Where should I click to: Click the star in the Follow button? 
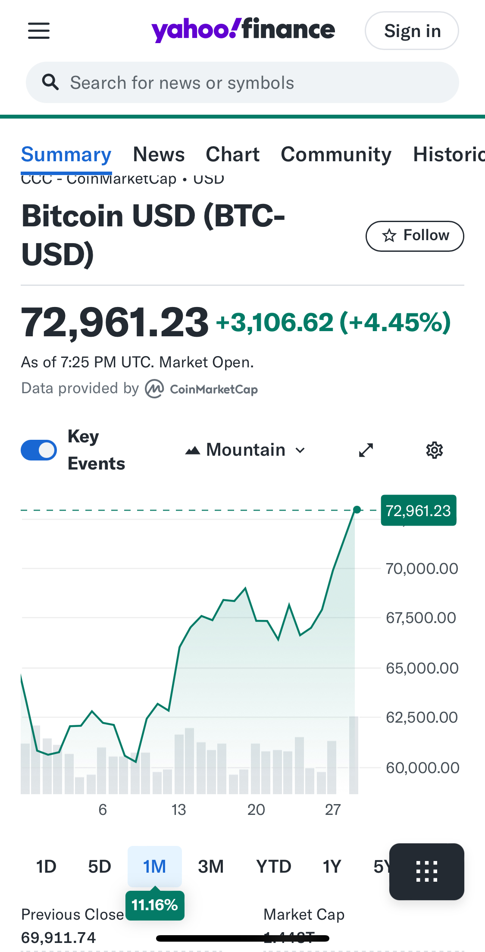tap(389, 236)
